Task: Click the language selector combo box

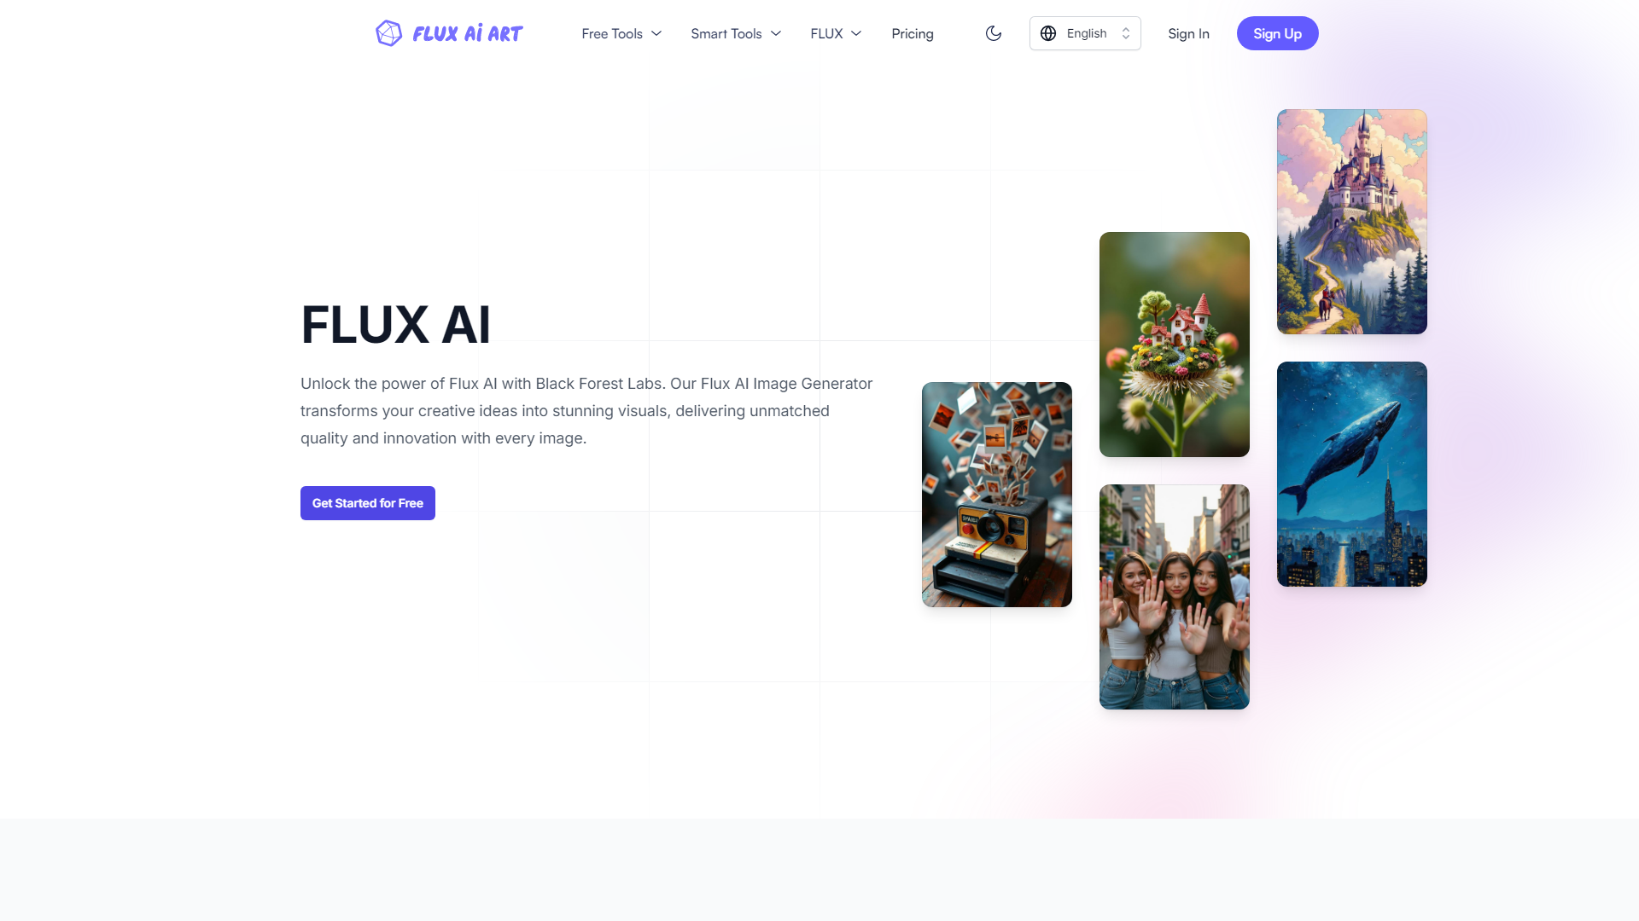Action: coord(1084,32)
